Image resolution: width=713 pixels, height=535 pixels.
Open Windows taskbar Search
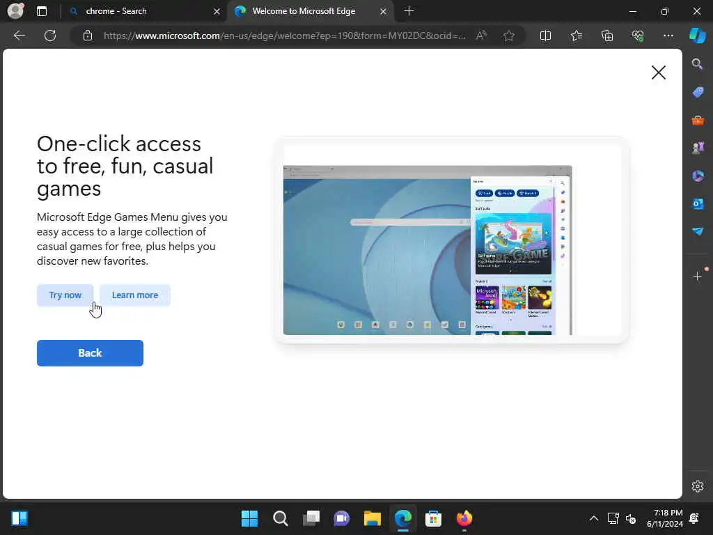(280, 518)
